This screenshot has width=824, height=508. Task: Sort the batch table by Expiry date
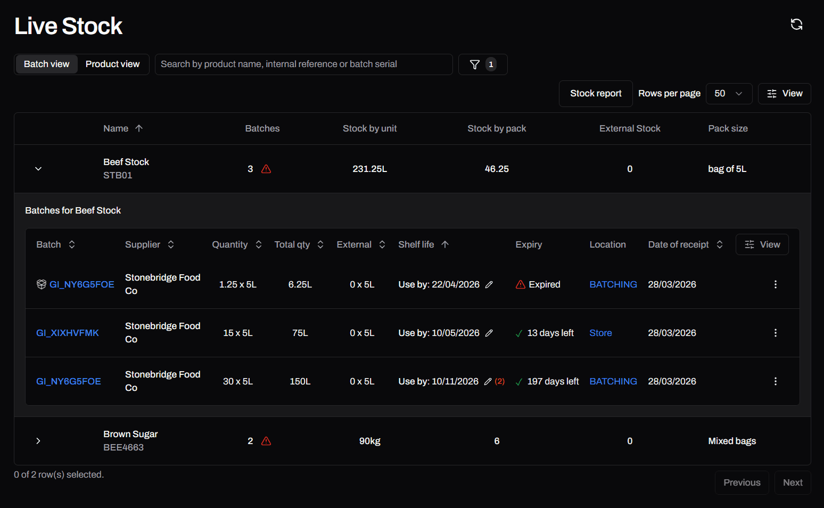(x=529, y=244)
